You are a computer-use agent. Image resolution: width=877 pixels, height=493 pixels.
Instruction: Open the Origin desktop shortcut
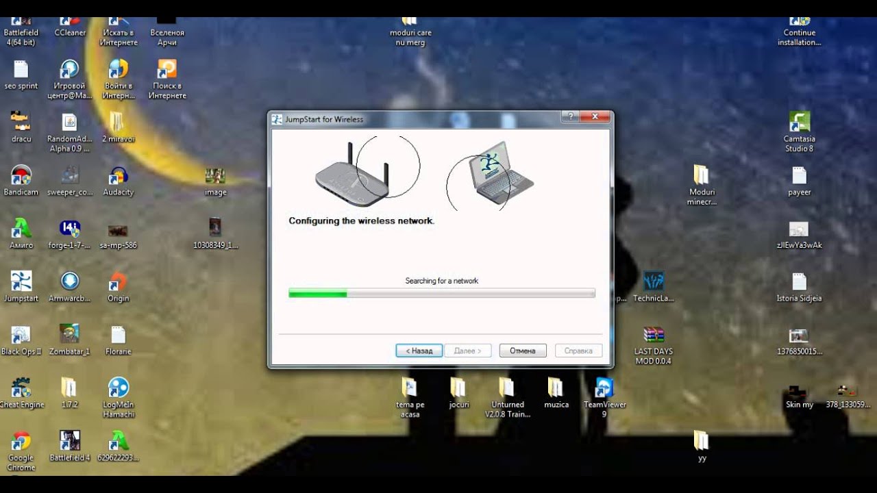click(x=118, y=287)
